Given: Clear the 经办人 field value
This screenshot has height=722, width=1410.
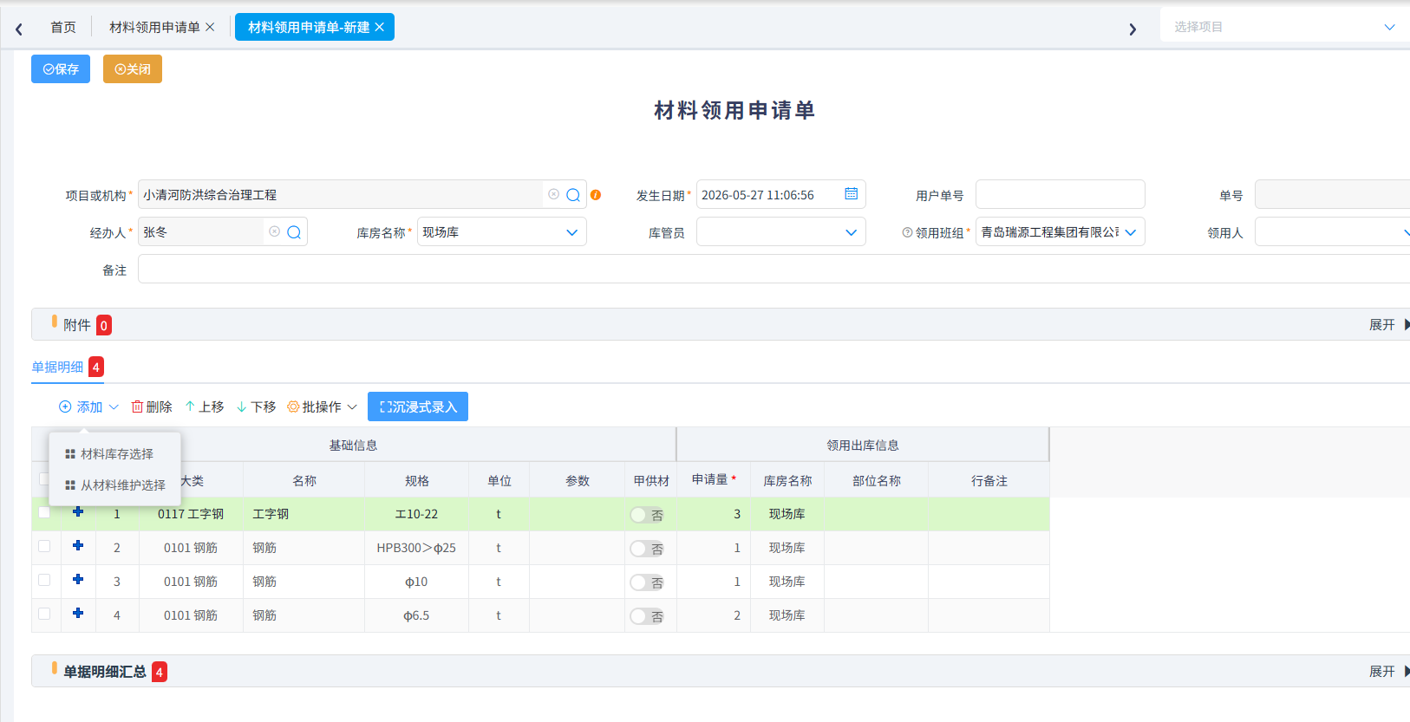Looking at the screenshot, I should point(275,231).
